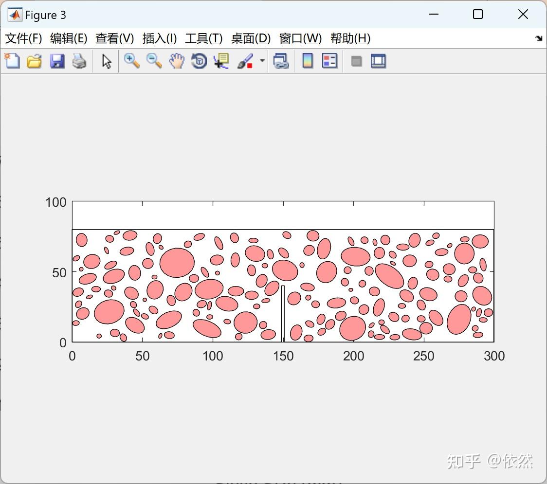Open the 窗口(W) menu
547x484 pixels.
tap(300, 38)
